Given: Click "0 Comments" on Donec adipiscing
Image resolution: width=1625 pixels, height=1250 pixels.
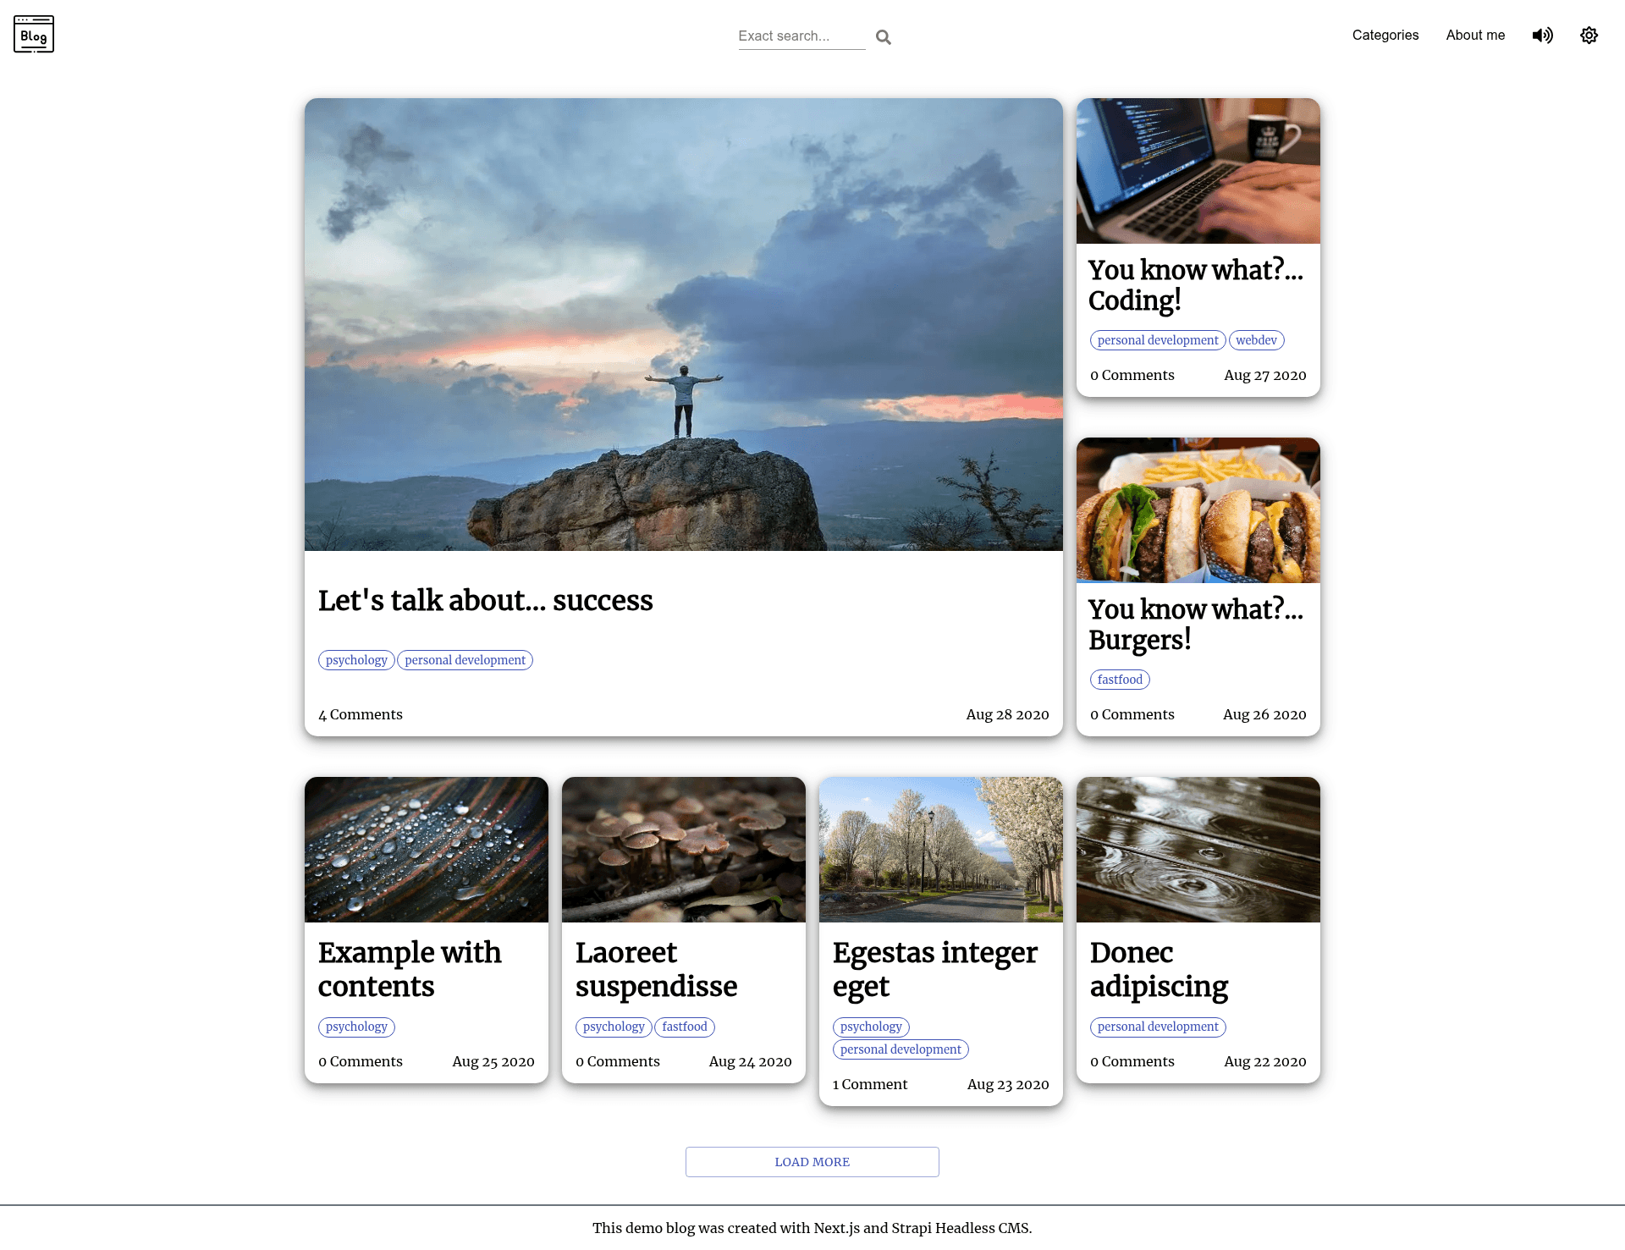Looking at the screenshot, I should [1132, 1061].
